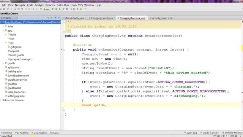
Task: Open the Gradle Console button
Action: click(x=209, y=133)
